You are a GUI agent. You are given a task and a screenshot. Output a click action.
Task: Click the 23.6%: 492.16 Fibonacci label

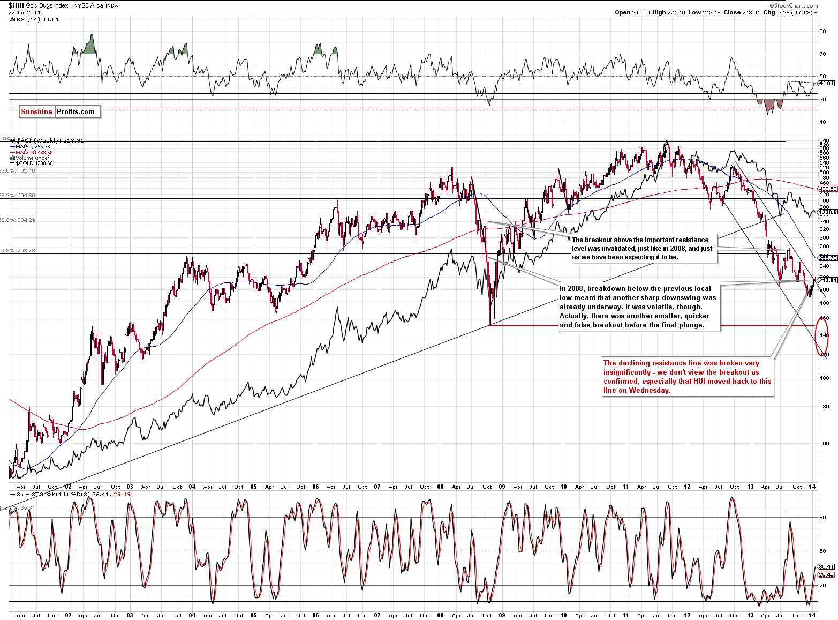click(18, 171)
